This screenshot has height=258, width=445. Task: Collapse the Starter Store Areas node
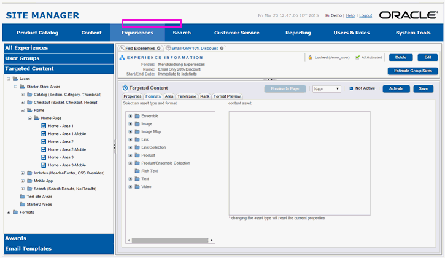[15, 87]
